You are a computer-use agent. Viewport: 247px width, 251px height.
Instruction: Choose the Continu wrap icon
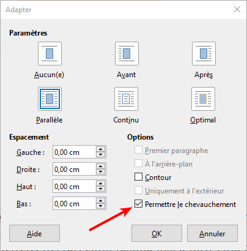[x=127, y=99]
